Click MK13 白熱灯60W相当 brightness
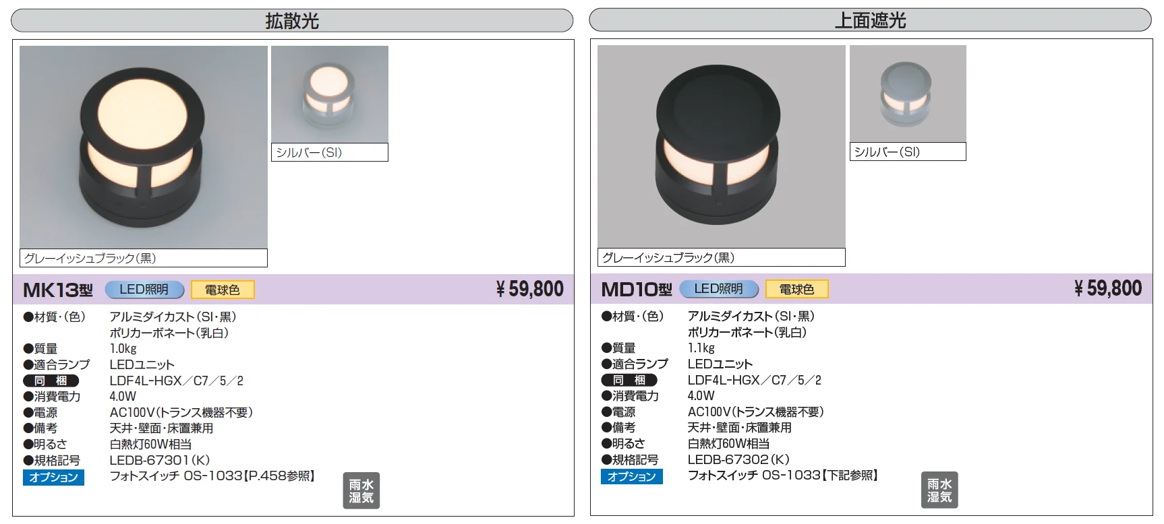Screen dimensions: 1164x524 point(151,445)
